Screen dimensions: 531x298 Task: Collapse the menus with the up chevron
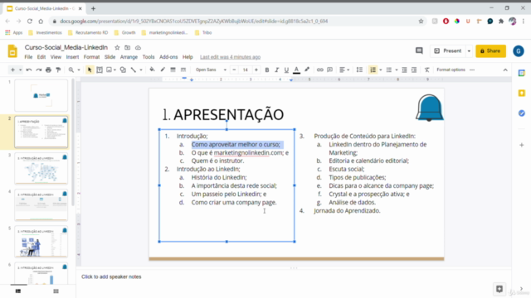click(x=505, y=70)
